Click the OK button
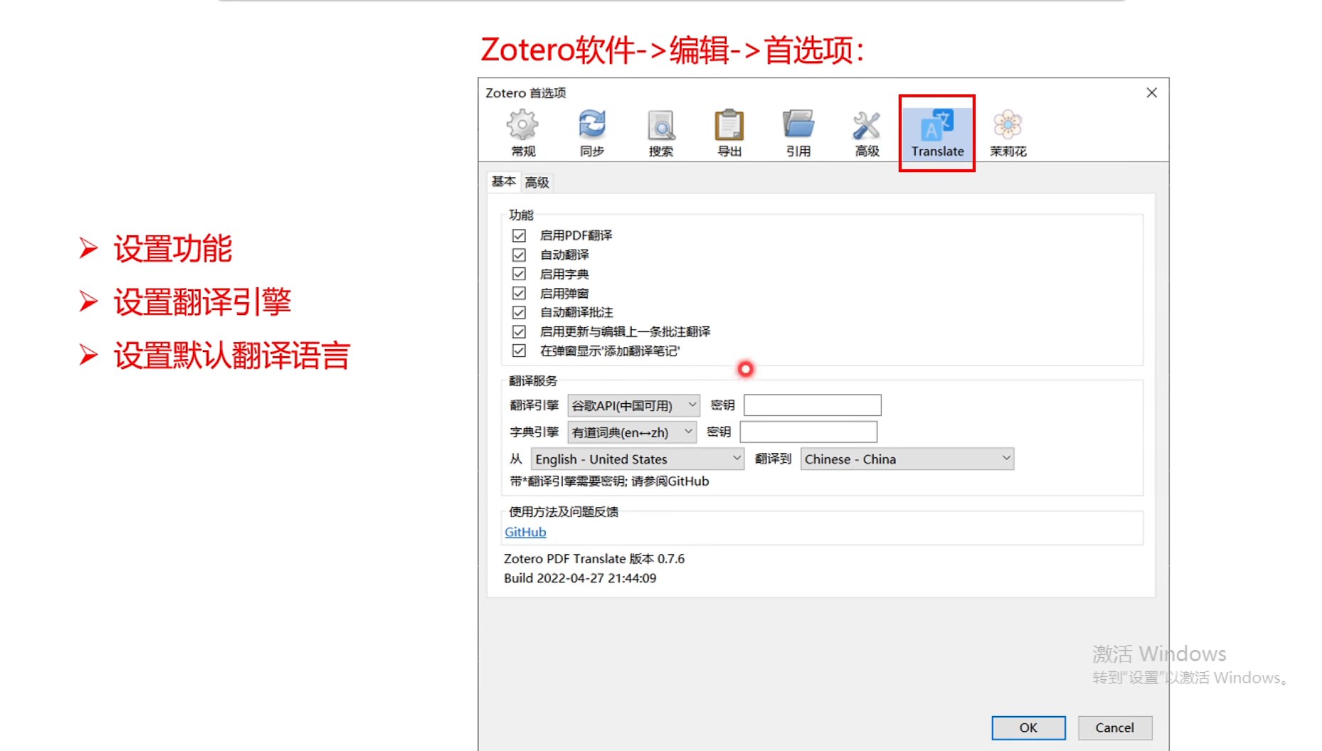The image size is (1322, 751). coord(1027,728)
